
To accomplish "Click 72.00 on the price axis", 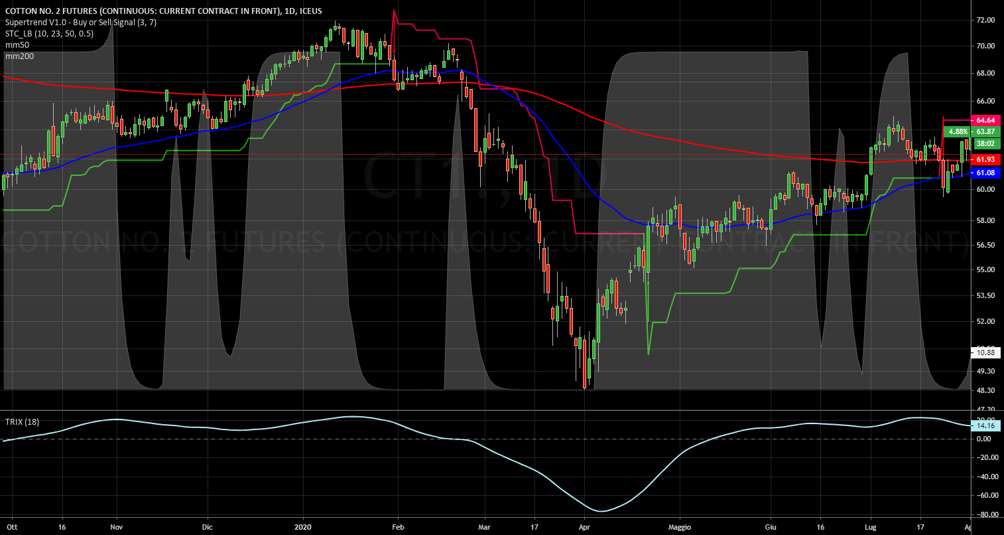I will click(x=985, y=21).
